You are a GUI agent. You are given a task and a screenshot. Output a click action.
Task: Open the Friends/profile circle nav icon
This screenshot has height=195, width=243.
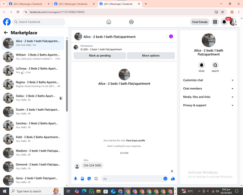pos(131,22)
